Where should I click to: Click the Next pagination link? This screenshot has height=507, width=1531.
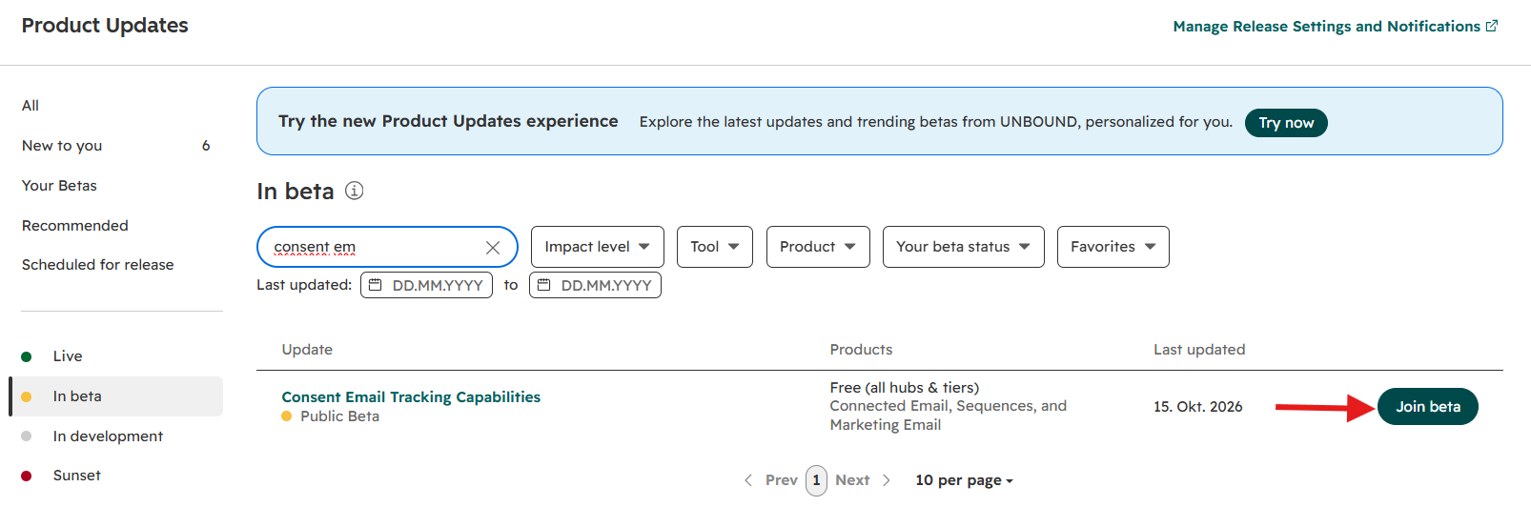852,480
